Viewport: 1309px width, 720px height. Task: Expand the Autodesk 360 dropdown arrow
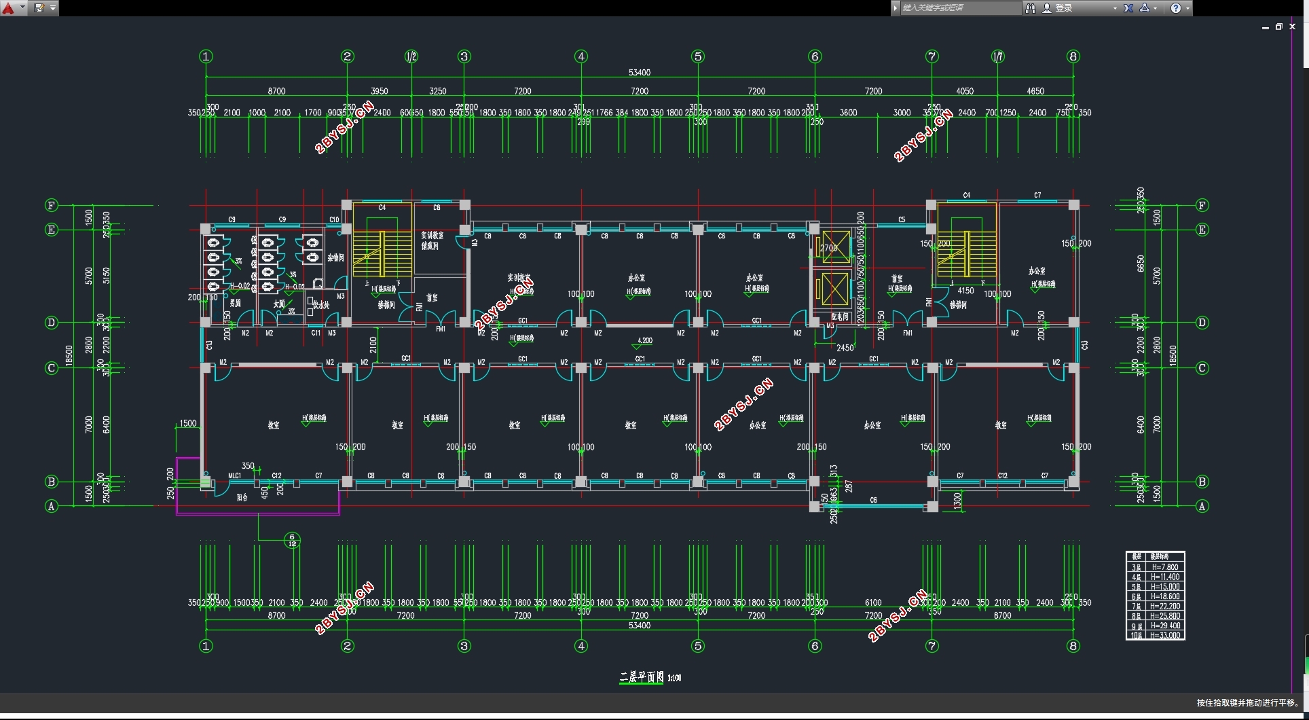tap(1156, 8)
